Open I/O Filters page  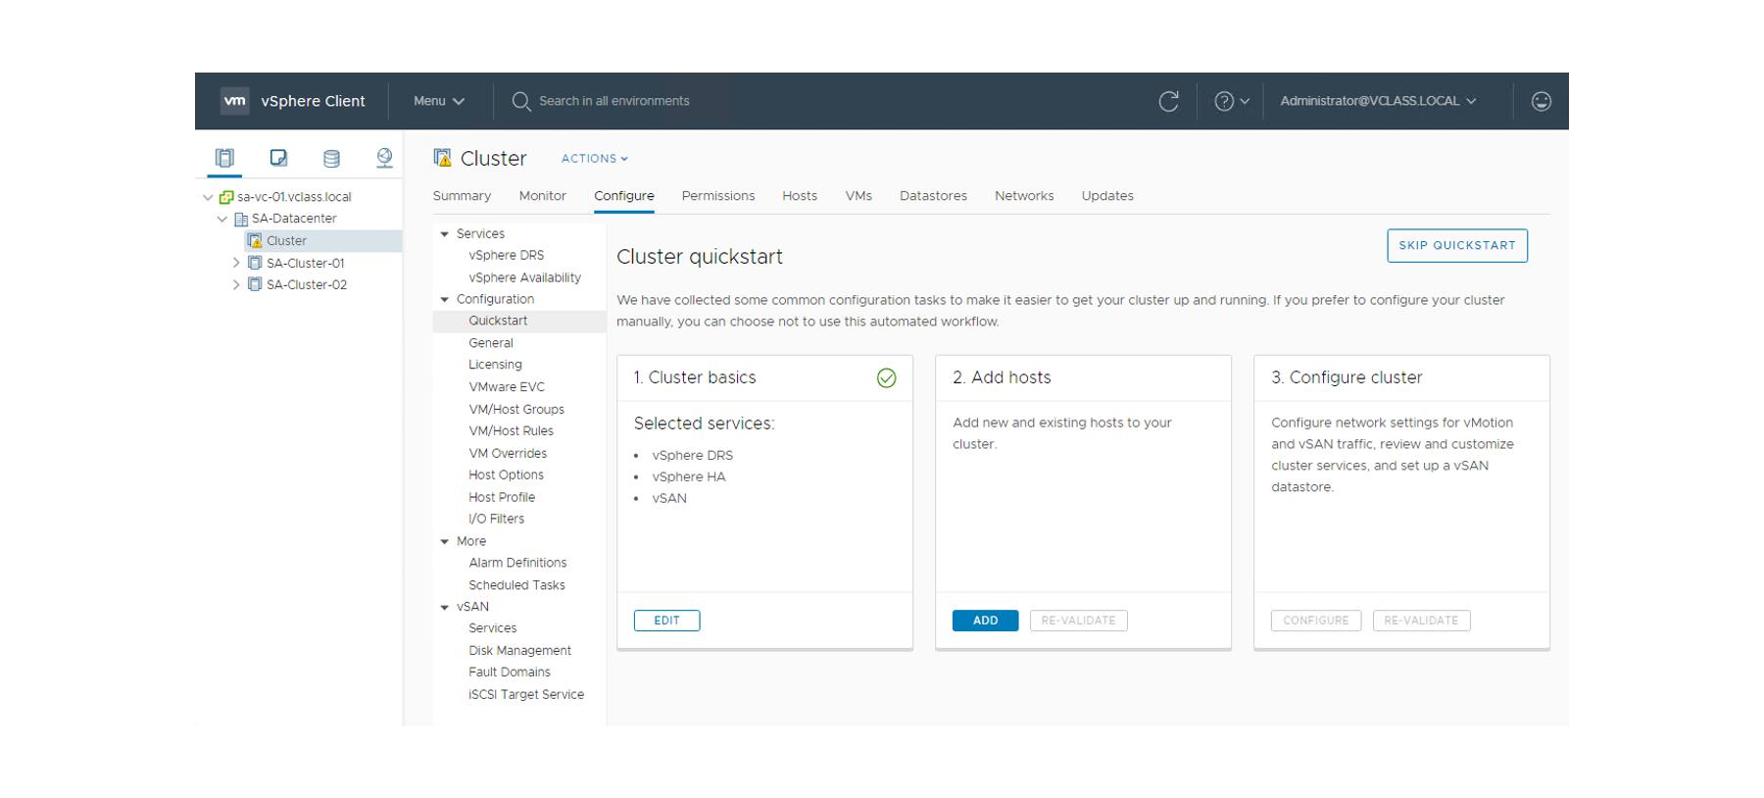(496, 520)
